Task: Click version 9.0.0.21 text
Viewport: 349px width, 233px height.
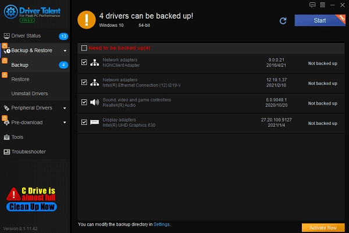Action: point(276,60)
